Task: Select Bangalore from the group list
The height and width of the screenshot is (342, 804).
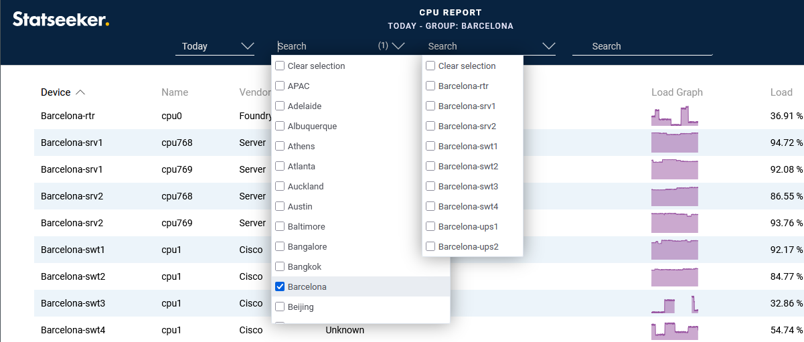Action: click(x=307, y=246)
